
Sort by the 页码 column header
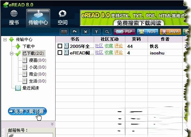(136, 39)
